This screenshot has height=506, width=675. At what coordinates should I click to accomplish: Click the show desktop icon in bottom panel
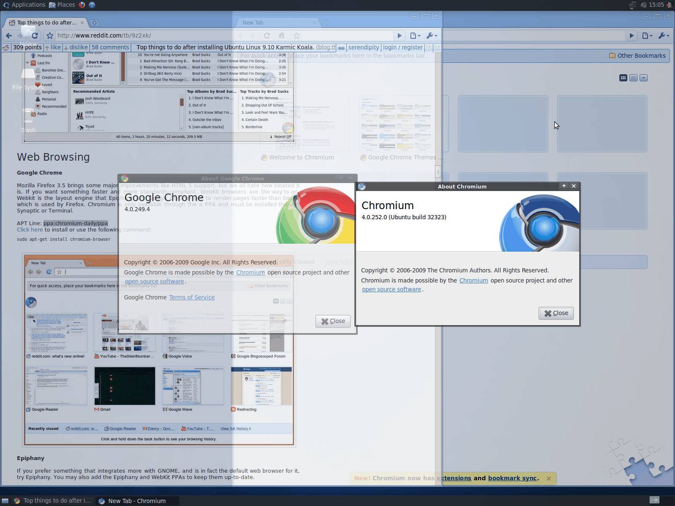coord(5,501)
